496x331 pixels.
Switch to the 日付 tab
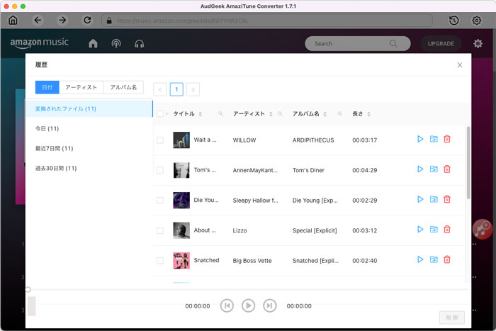tap(47, 87)
